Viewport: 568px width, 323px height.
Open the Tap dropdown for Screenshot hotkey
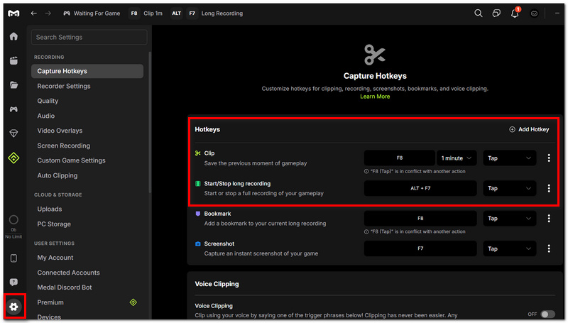point(509,248)
